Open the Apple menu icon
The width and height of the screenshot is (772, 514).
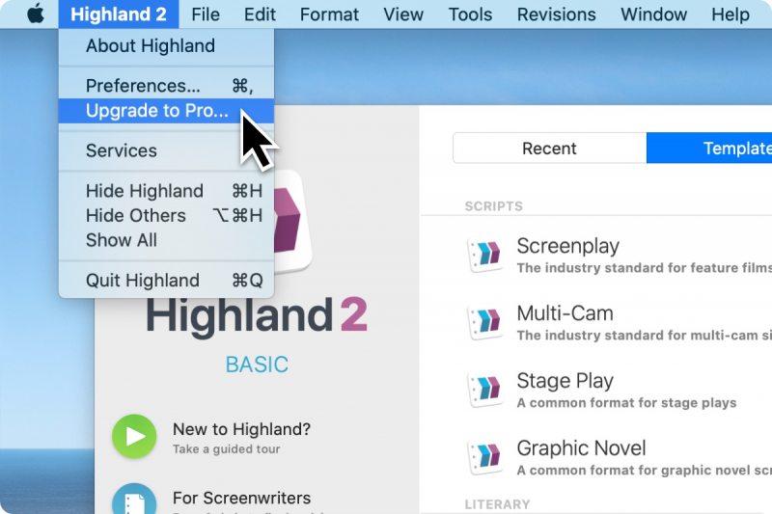coord(35,14)
